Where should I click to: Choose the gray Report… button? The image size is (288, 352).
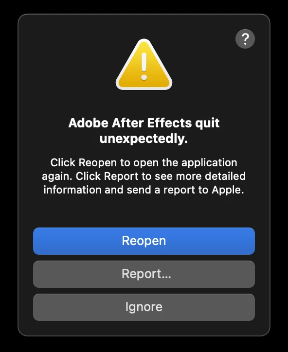[144, 274]
